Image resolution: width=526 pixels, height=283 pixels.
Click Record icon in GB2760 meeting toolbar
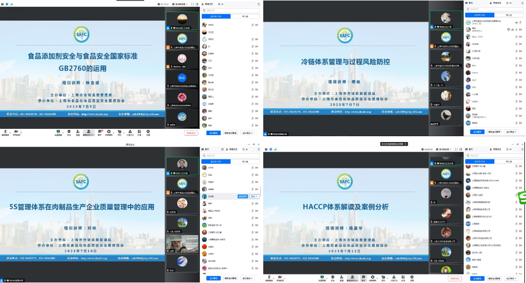pos(109,132)
